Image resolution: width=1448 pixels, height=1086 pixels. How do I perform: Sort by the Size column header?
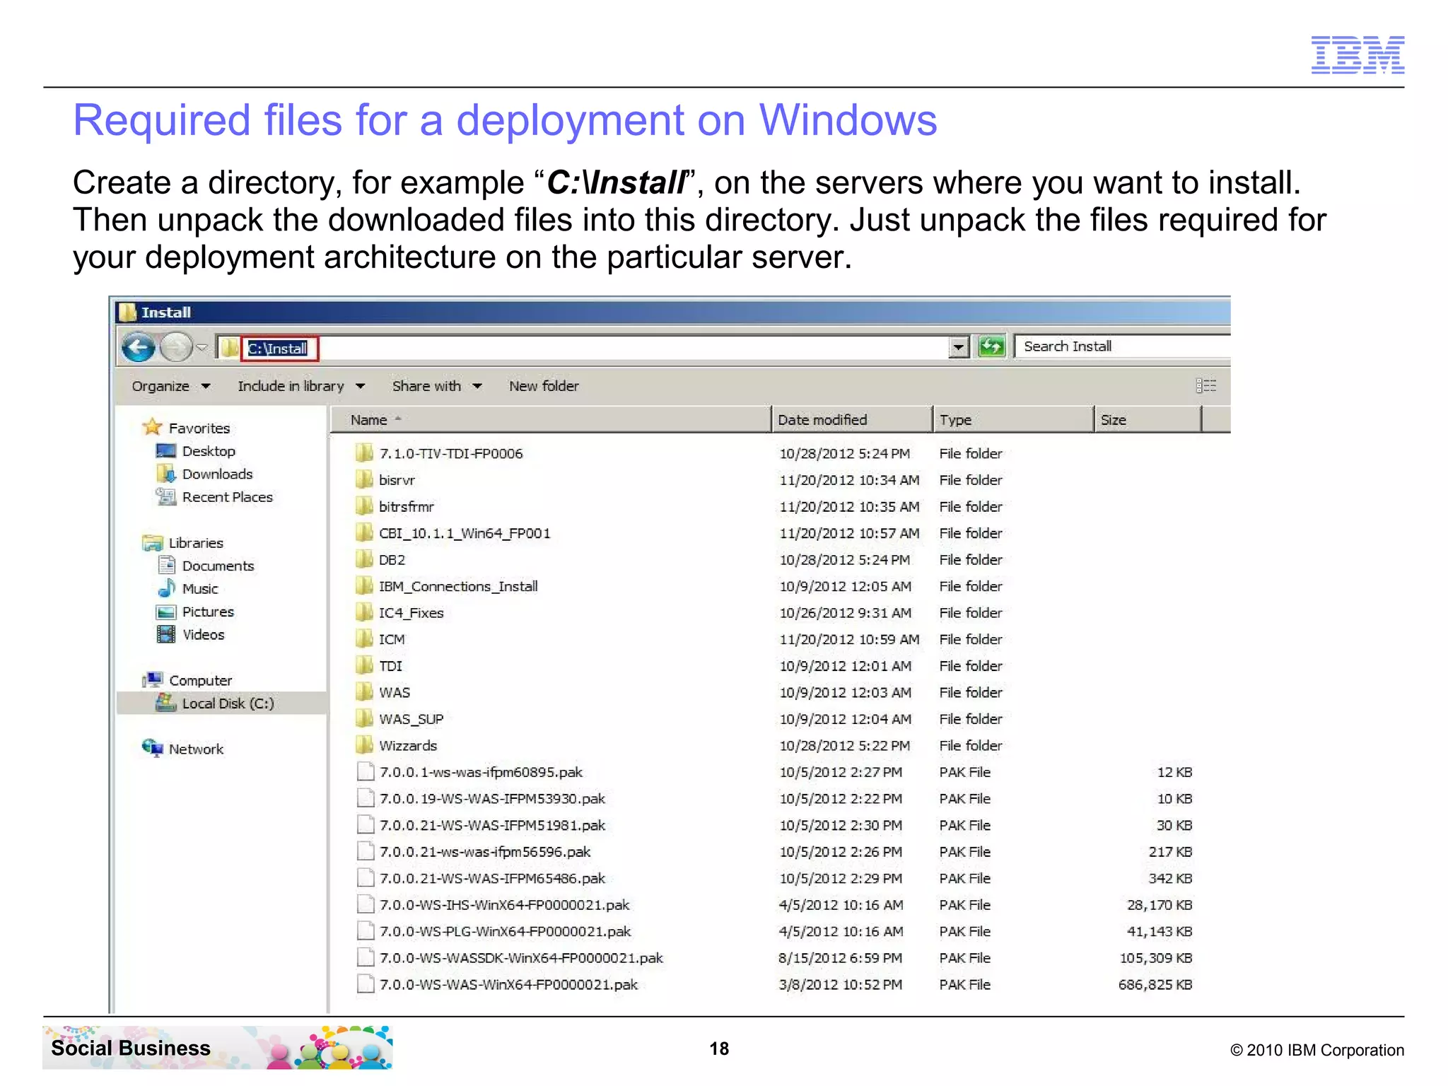pos(1148,419)
